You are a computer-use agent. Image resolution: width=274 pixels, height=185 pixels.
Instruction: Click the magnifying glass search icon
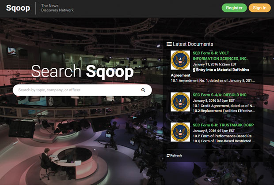coord(143,90)
